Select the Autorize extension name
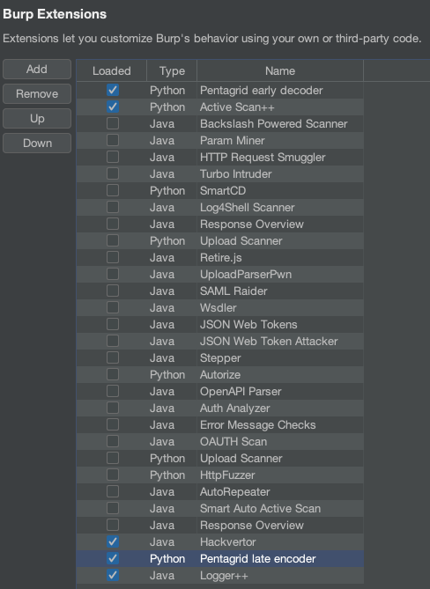The width and height of the screenshot is (430, 589). (x=220, y=374)
